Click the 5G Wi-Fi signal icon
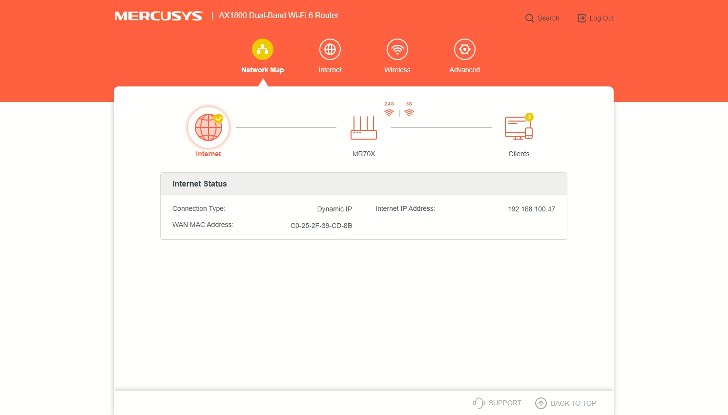This screenshot has height=415, width=728. coord(409,113)
